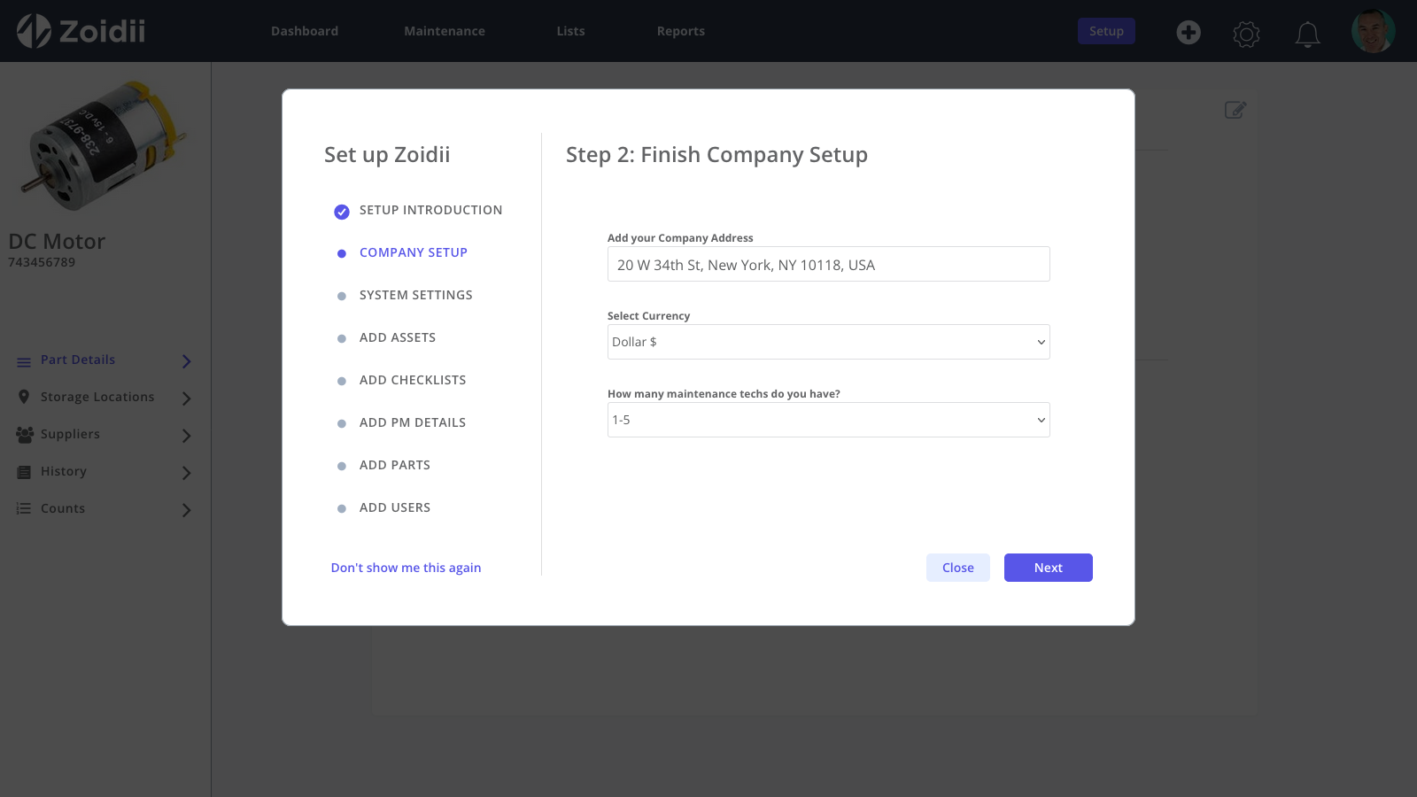Open the notifications bell
This screenshot has width=1417, height=797.
[x=1307, y=34]
